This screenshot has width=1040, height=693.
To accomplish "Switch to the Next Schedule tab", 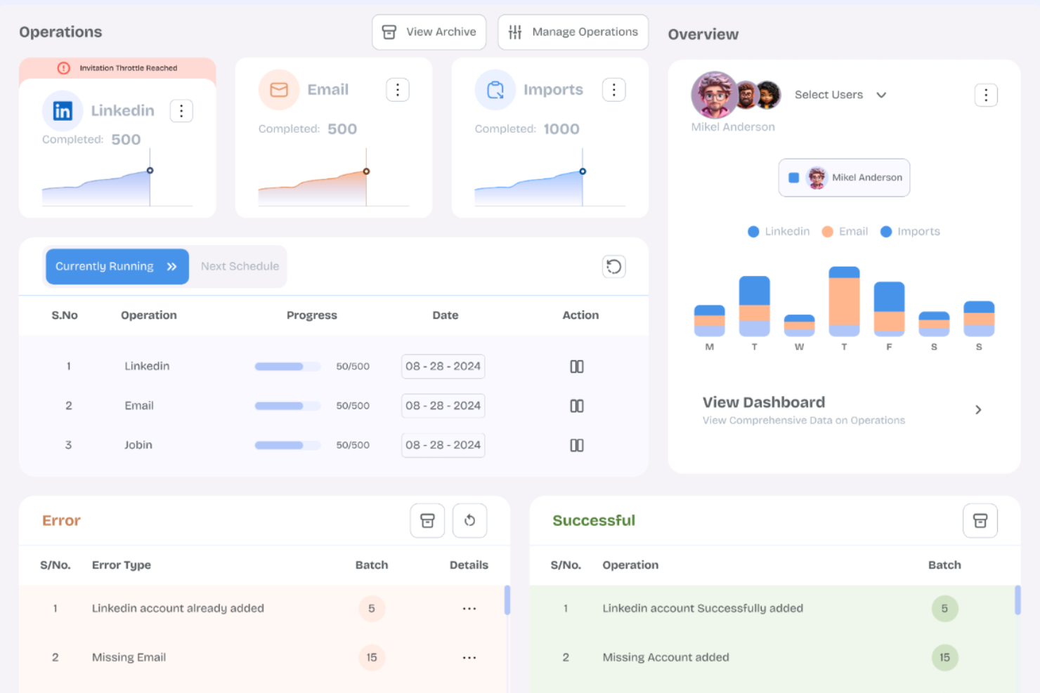I will pyautogui.click(x=240, y=266).
